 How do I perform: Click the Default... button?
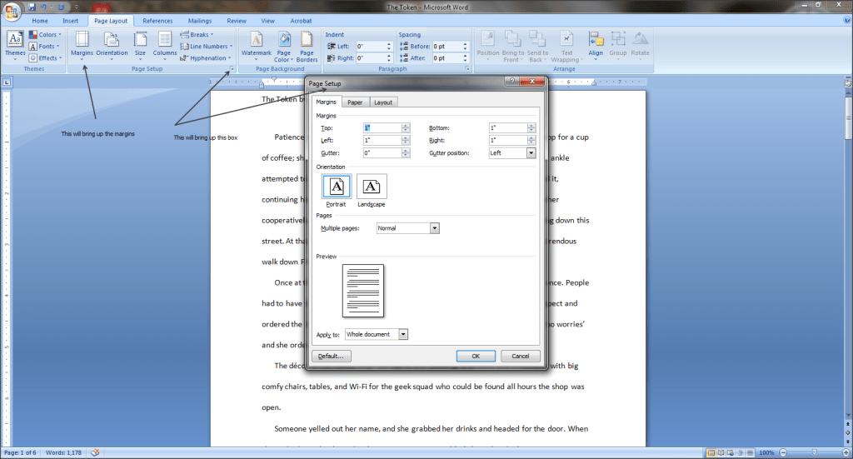tap(332, 356)
